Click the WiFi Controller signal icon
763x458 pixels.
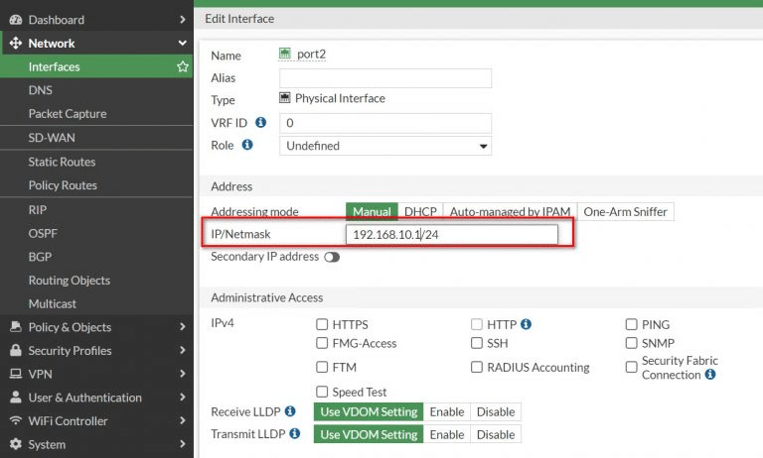click(x=16, y=420)
